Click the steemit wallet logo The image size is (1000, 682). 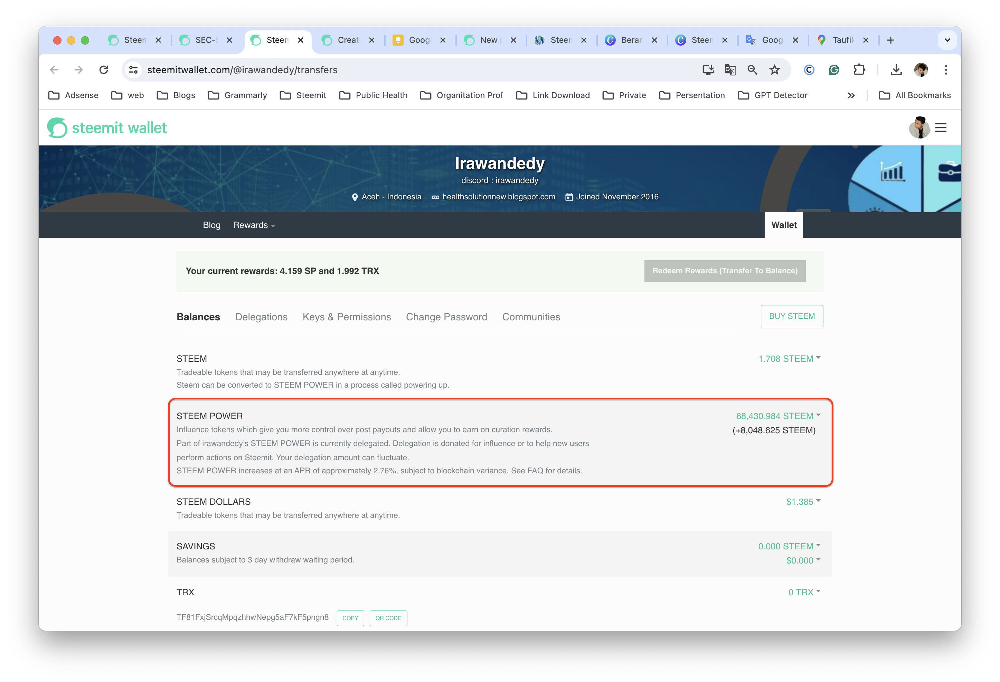click(107, 128)
